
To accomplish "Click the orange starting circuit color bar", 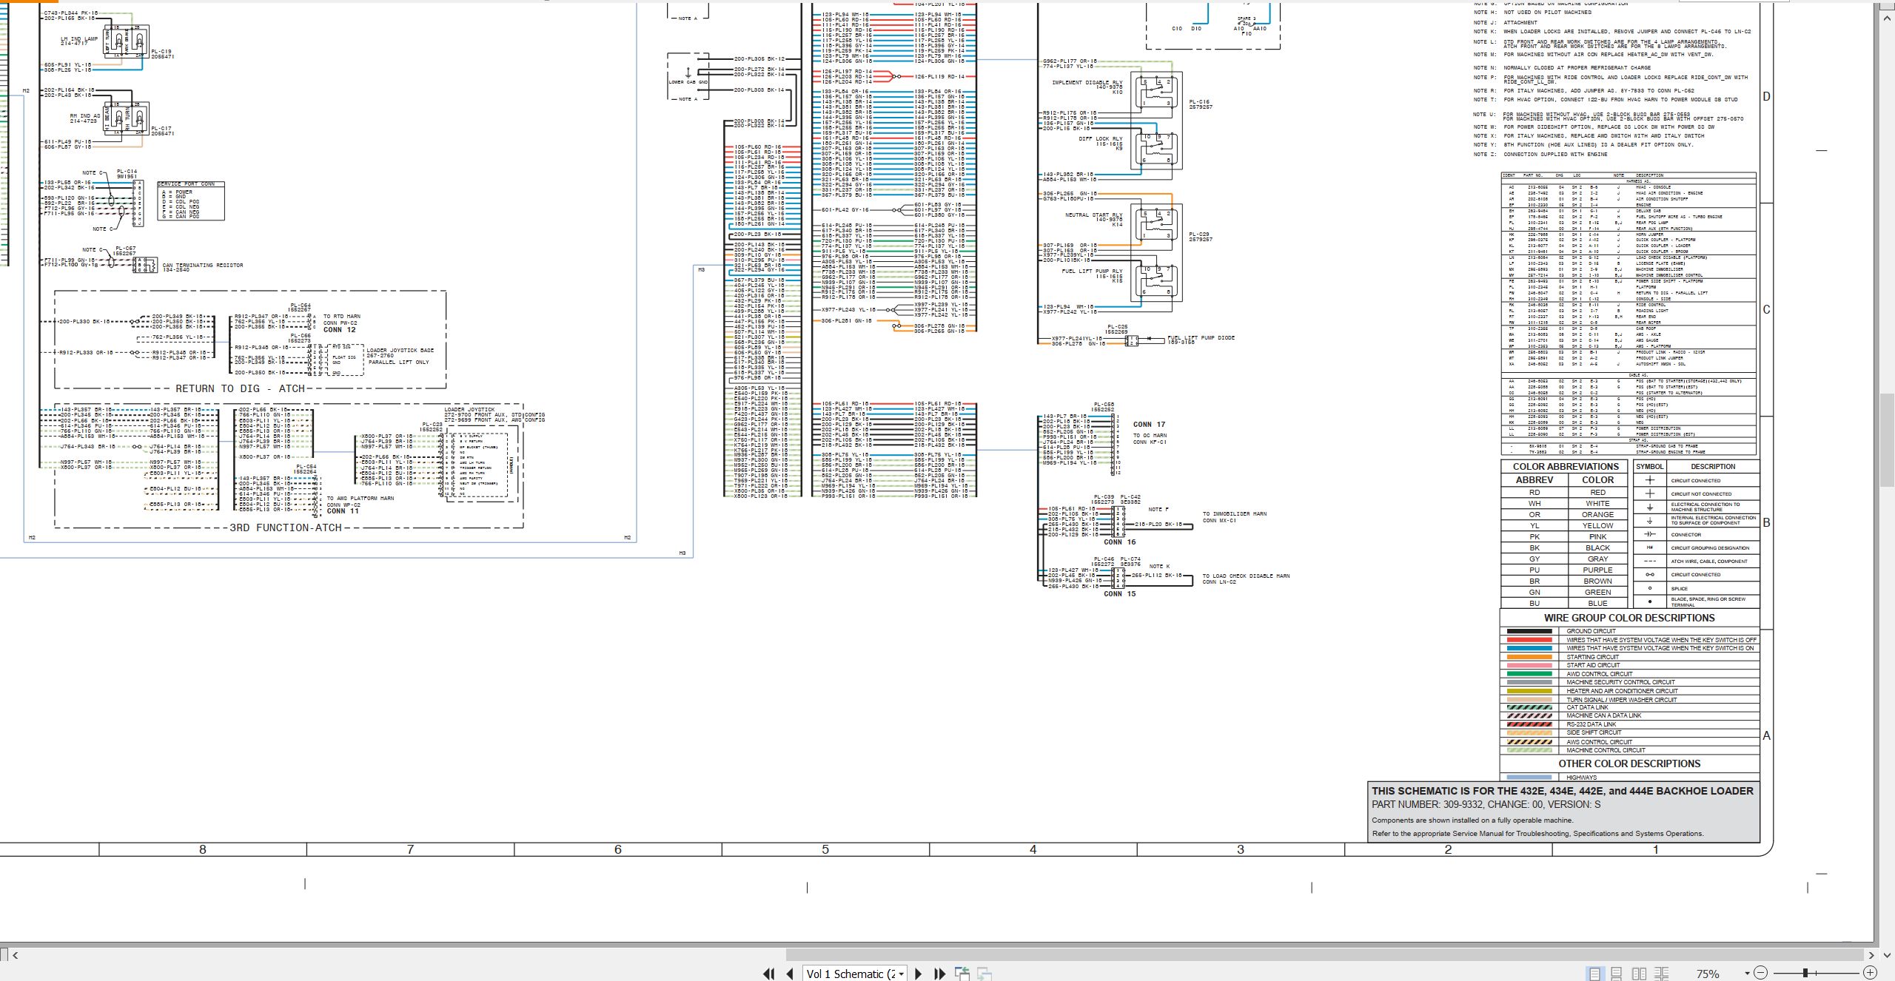I will [1529, 657].
